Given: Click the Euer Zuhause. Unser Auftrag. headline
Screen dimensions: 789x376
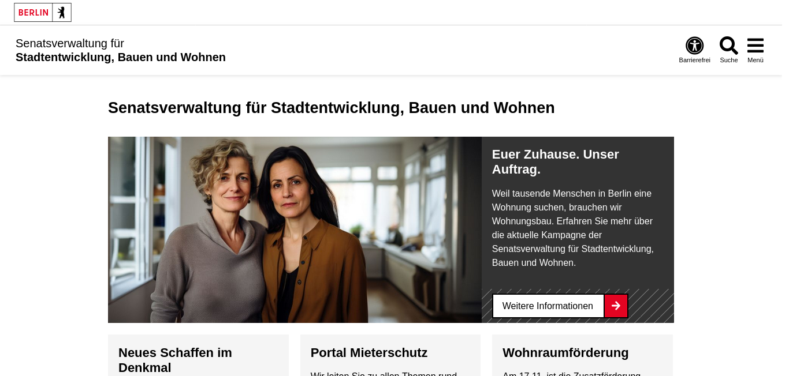Looking at the screenshot, I should coord(556,162).
